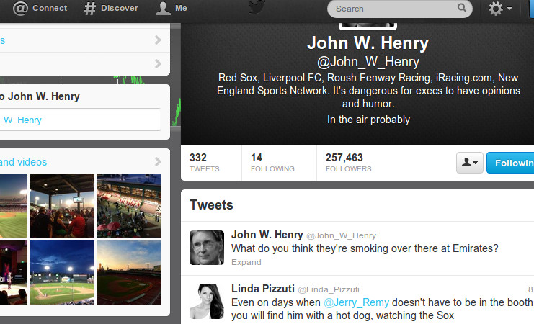Open the Connect tab
The image size is (534, 324).
coord(40,8)
